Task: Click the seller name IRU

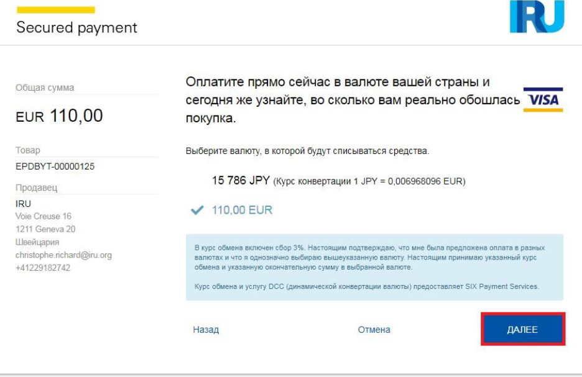Action: [23, 204]
